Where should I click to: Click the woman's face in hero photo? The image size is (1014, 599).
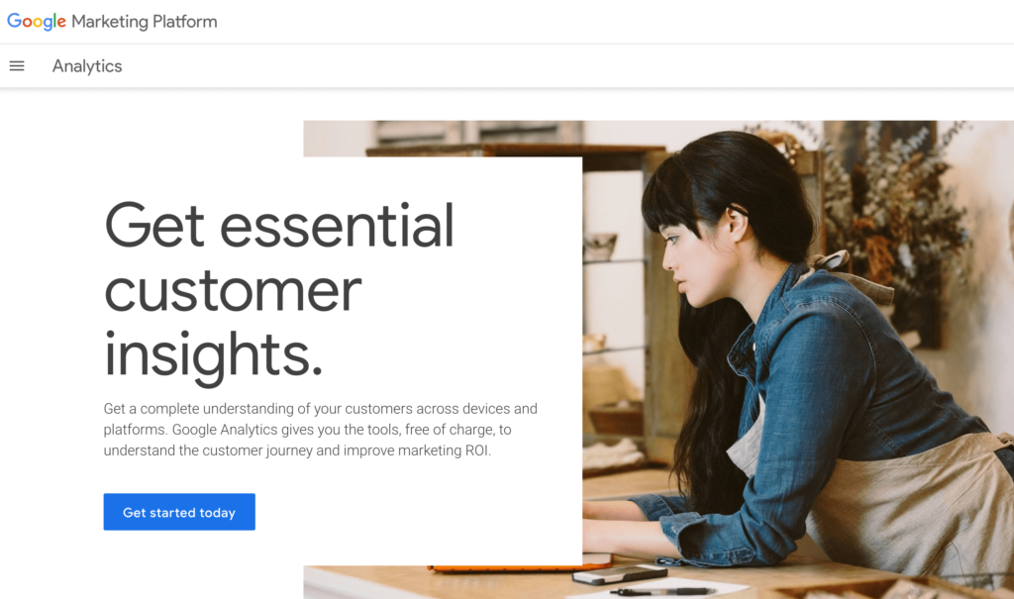[692, 258]
